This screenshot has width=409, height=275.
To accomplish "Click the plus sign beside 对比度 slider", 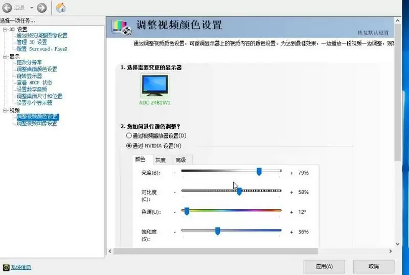I will click(x=291, y=192).
